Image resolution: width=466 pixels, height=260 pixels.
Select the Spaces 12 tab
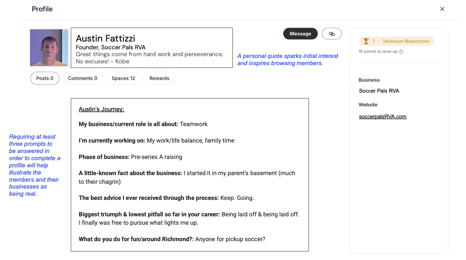[123, 78]
